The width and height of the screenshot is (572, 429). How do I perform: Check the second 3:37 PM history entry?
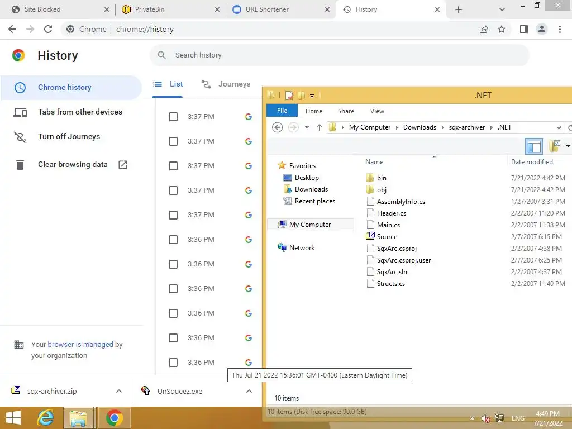(173, 141)
